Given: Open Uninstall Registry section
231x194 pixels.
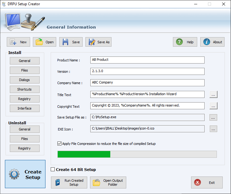Looking at the screenshot, I should pyautogui.click(x=25, y=148).
